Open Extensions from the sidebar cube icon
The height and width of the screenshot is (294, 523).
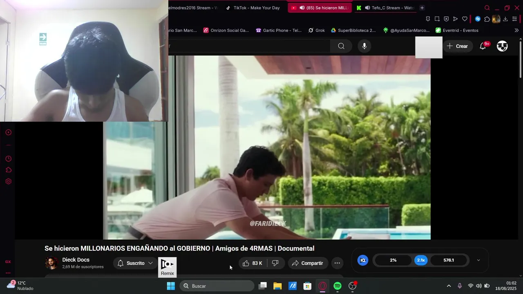click(8, 170)
